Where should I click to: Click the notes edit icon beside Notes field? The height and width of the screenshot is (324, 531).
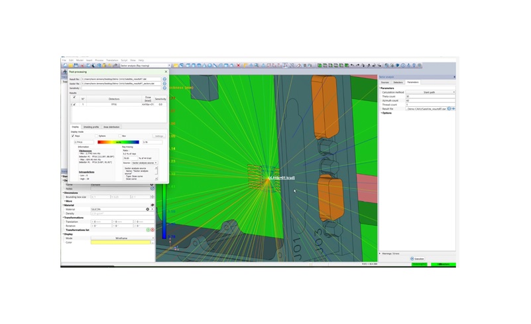152,189
